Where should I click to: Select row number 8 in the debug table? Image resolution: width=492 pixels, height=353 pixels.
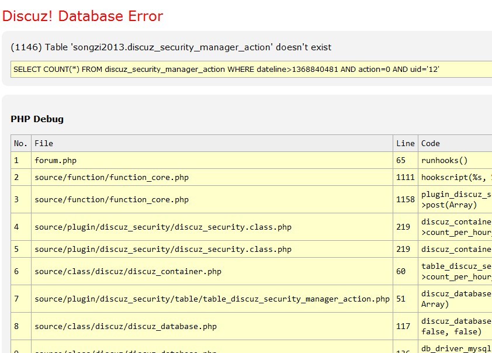21,326
